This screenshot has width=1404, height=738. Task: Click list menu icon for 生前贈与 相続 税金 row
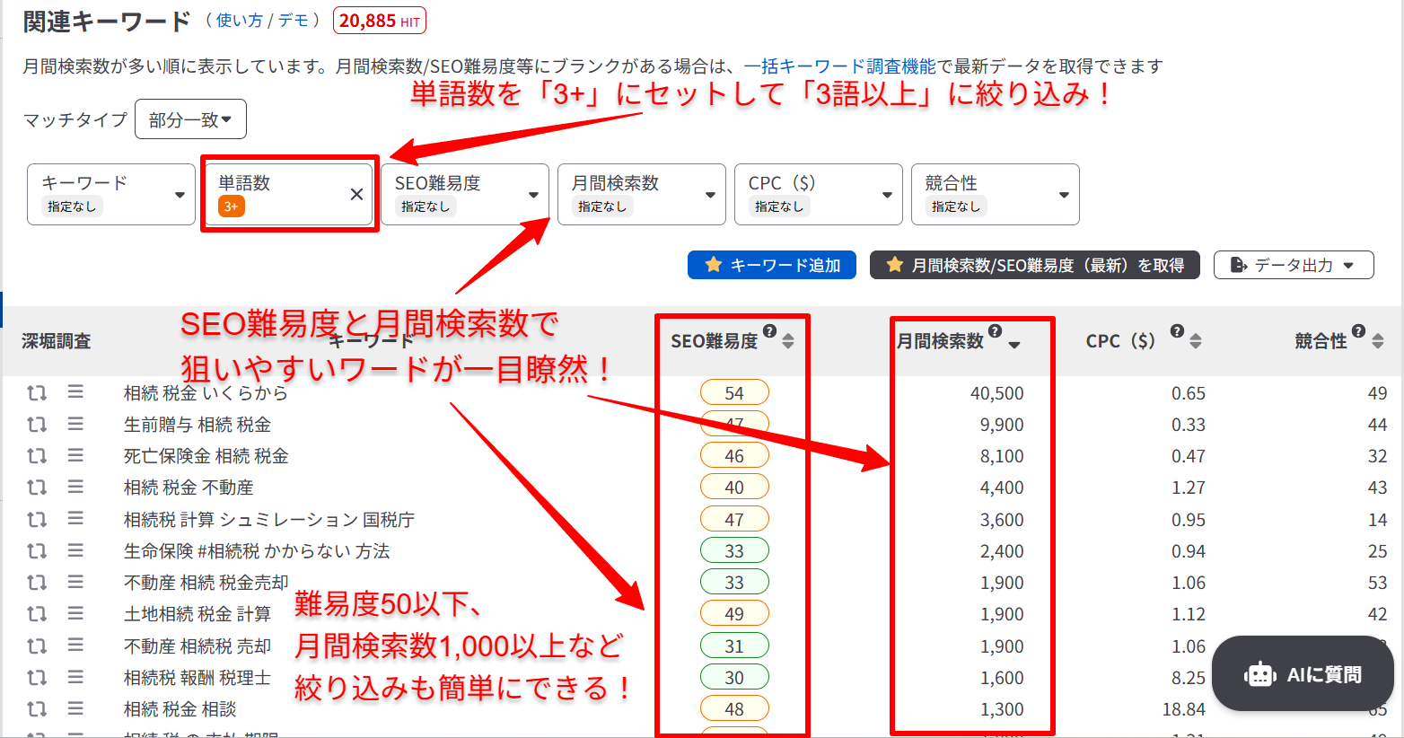coord(75,424)
